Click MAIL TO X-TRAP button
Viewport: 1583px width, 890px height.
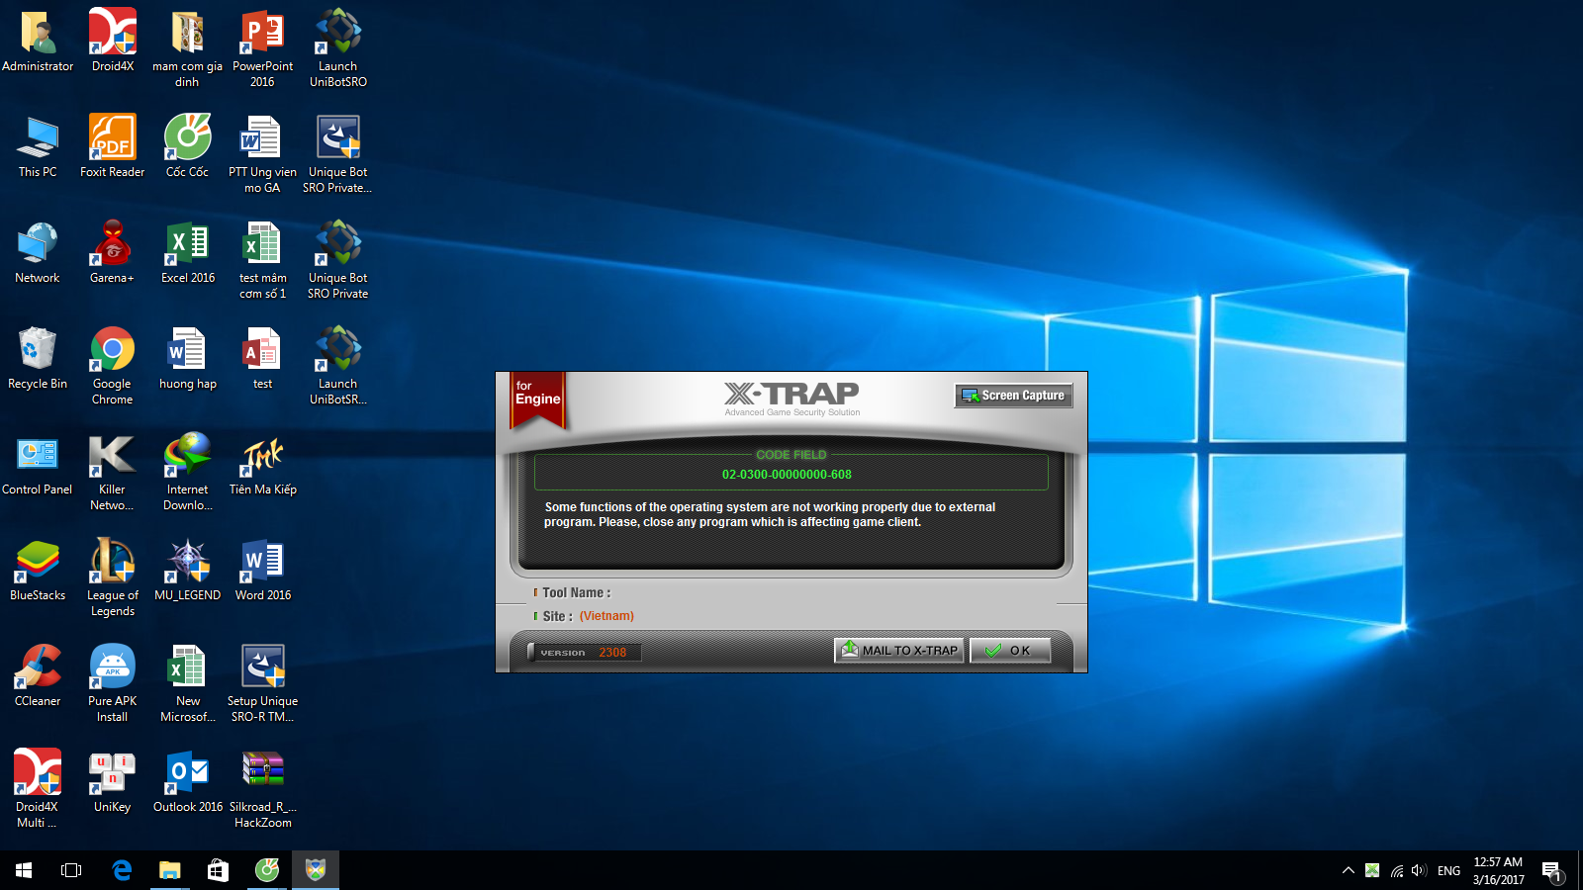(x=899, y=651)
